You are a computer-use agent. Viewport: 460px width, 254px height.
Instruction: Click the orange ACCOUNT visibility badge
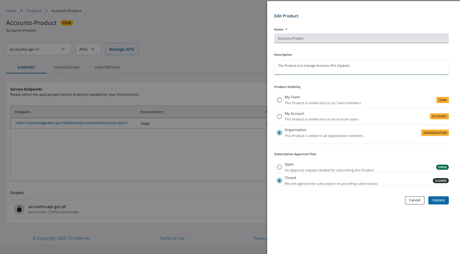click(439, 116)
